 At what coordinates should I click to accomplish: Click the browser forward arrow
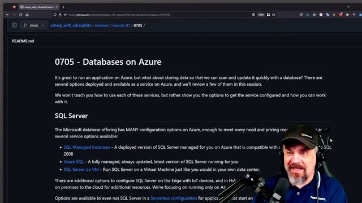(x=14, y=15)
